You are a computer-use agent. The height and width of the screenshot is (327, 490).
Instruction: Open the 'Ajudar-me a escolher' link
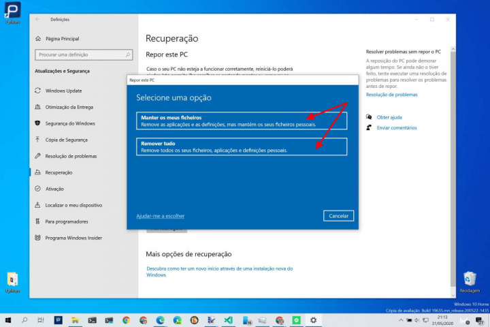click(160, 216)
